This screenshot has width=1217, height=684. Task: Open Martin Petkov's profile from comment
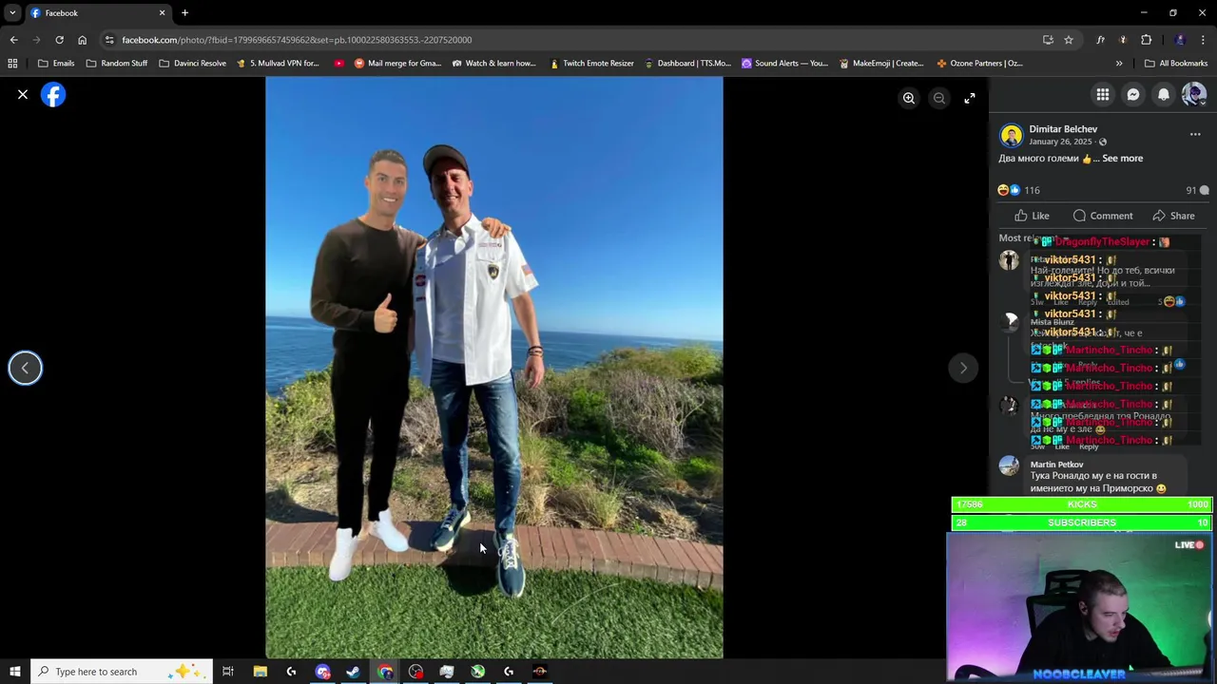(1056, 465)
